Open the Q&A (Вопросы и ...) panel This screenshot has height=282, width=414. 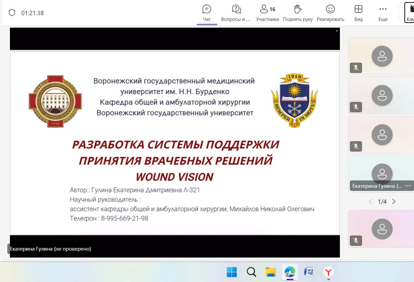[235, 13]
